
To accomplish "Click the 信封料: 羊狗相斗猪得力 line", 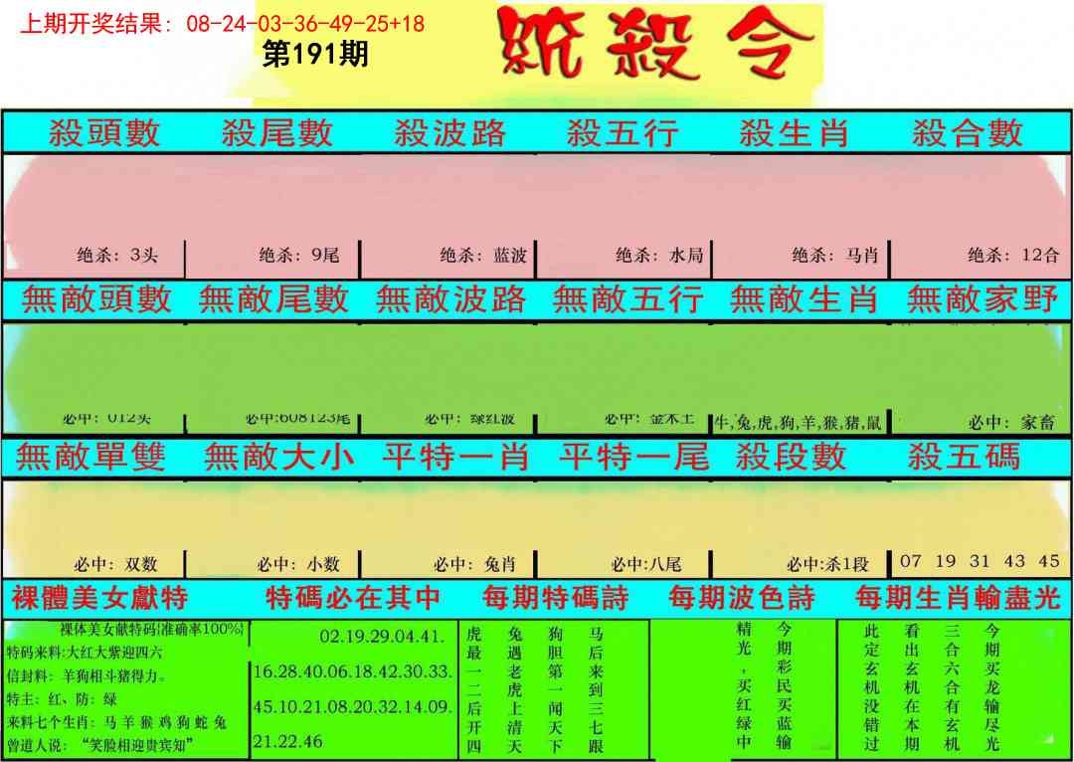I will pyautogui.click(x=87, y=676).
